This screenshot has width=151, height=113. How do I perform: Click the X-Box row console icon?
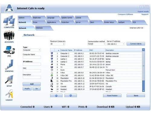pyautogui.click(x=52, y=73)
